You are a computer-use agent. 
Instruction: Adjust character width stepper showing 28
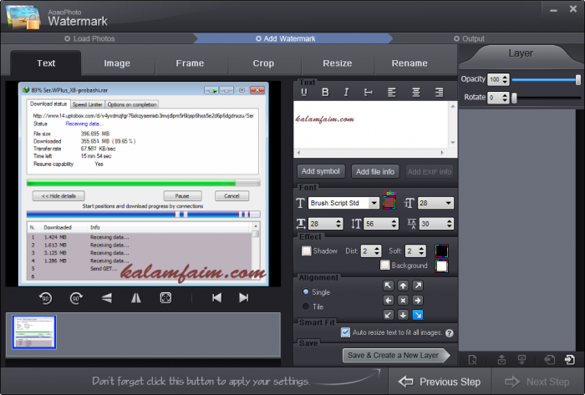(338, 224)
